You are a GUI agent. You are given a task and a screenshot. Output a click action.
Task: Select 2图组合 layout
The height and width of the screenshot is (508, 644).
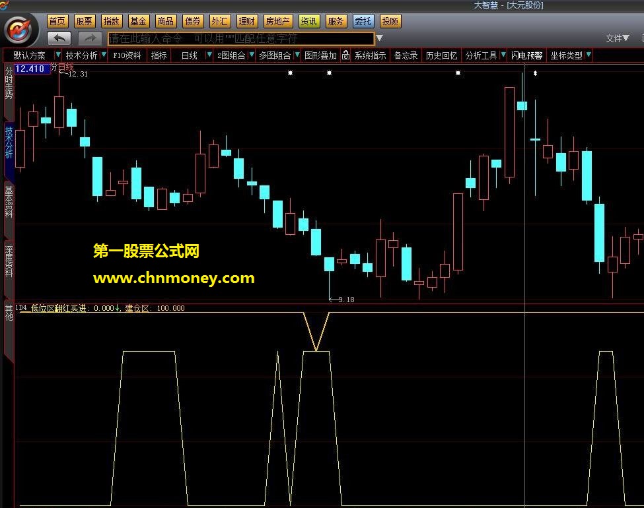pyautogui.click(x=231, y=55)
